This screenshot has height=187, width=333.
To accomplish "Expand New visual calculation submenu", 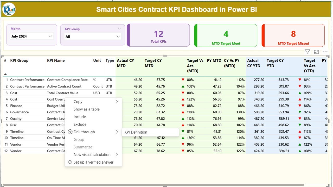I will coord(117,155).
